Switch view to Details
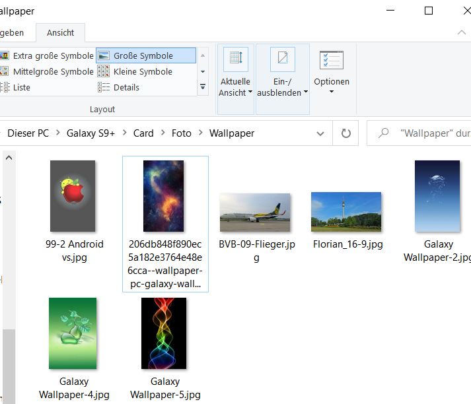Screen dimensions: 471x404 (x=119, y=87)
